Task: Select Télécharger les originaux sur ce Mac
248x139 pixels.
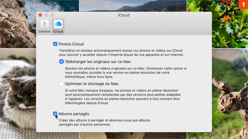Action: tap(61, 62)
